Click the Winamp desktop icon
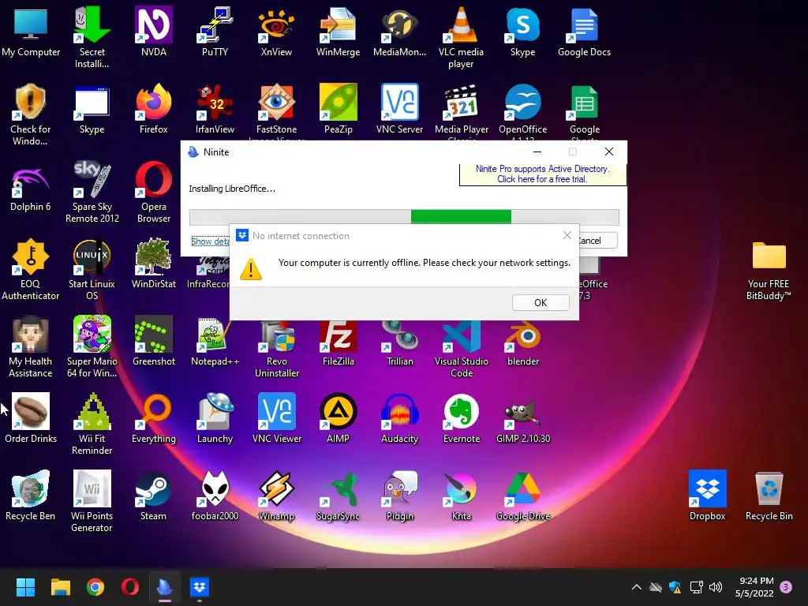 pyautogui.click(x=276, y=496)
